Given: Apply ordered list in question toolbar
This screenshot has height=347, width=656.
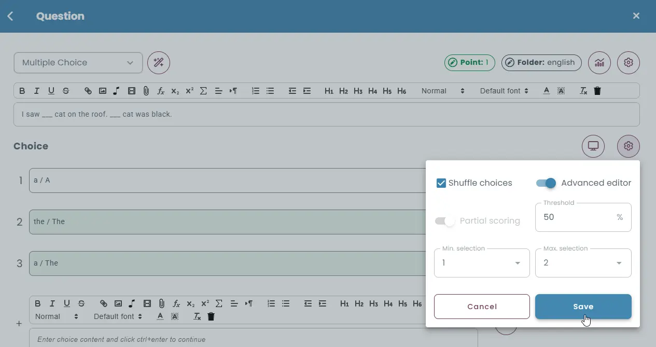Looking at the screenshot, I should [x=255, y=91].
